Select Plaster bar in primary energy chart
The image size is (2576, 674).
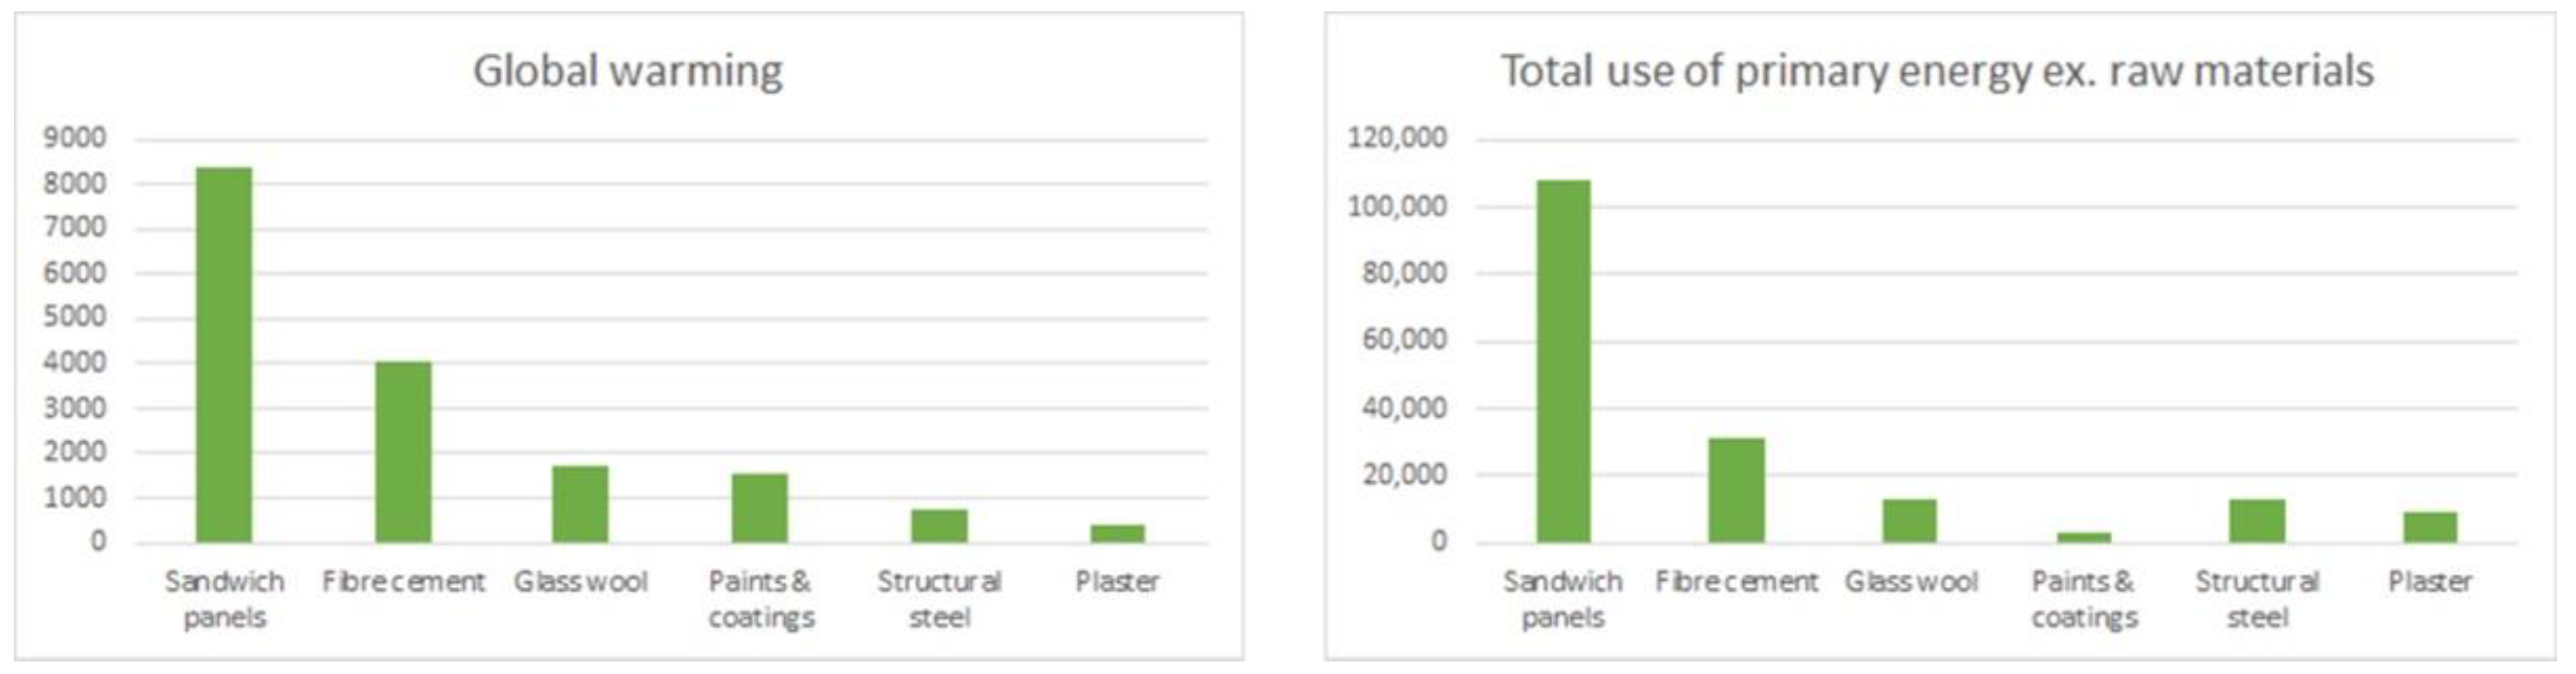(x=2430, y=527)
